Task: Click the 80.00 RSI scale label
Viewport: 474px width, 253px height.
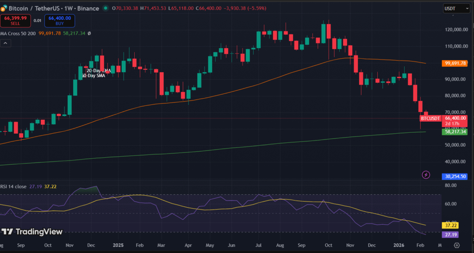Action: 451,185
